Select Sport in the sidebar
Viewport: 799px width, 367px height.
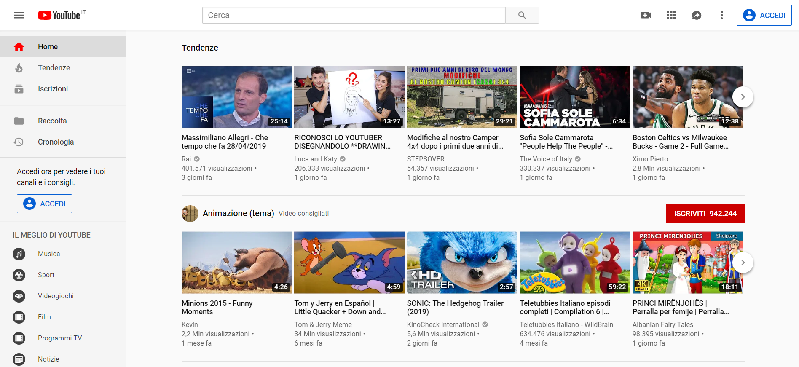coord(63,275)
